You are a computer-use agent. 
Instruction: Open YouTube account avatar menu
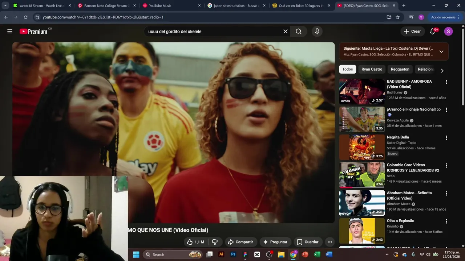coord(448,32)
